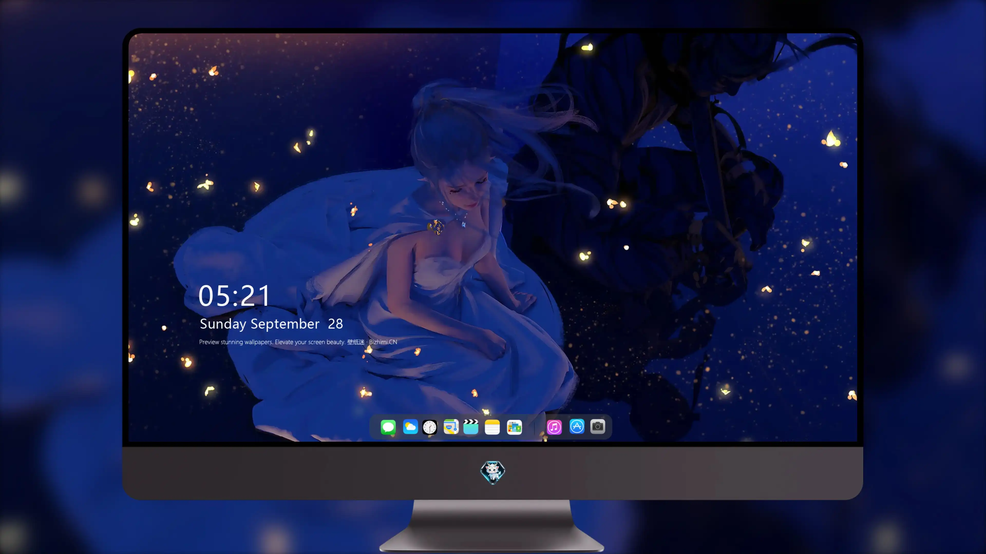Image resolution: width=986 pixels, height=554 pixels.
Task: Open the photo collage app icon
Action: coord(514,427)
